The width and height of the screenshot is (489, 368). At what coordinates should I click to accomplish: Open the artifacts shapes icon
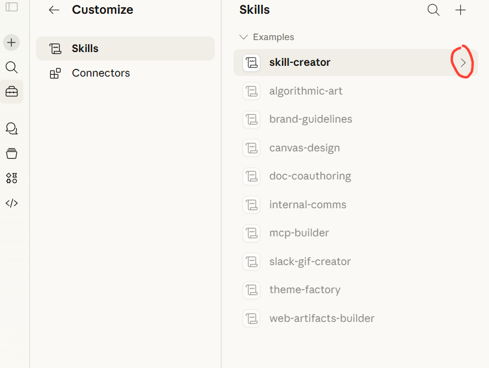tap(11, 178)
